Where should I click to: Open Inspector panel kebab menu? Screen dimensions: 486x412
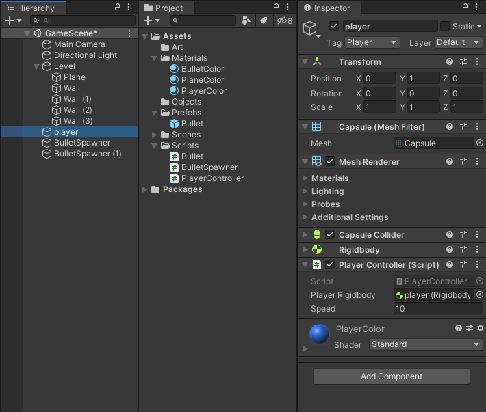476,7
